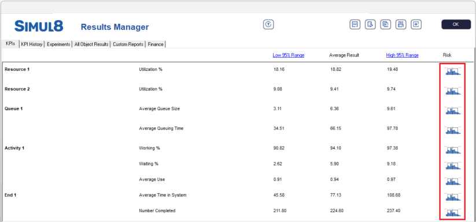The image size is (476, 222).
Task: Open the Custom Reports tab
Action: coord(128,44)
